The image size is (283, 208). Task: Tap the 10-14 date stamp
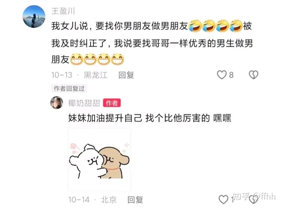79,200
